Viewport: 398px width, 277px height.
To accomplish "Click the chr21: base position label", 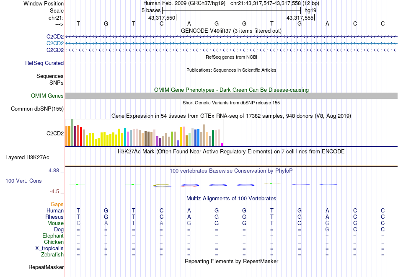I will click(x=56, y=18).
